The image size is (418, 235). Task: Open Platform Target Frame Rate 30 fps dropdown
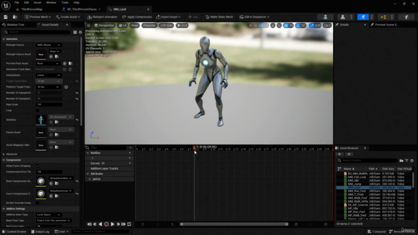tap(48, 87)
